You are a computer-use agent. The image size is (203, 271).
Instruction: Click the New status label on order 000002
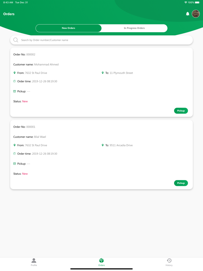(x=25, y=101)
